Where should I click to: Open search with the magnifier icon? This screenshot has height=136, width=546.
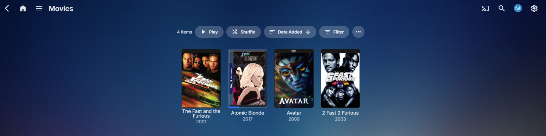point(502,8)
